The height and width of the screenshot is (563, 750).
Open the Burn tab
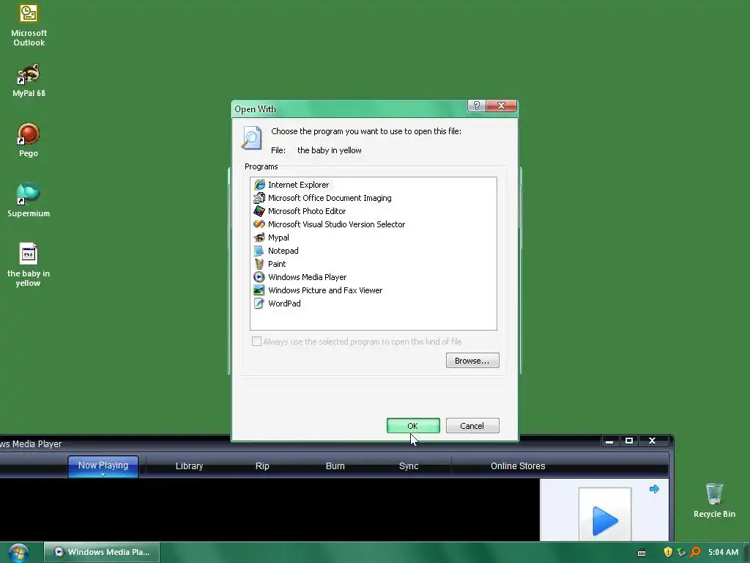[x=335, y=466]
